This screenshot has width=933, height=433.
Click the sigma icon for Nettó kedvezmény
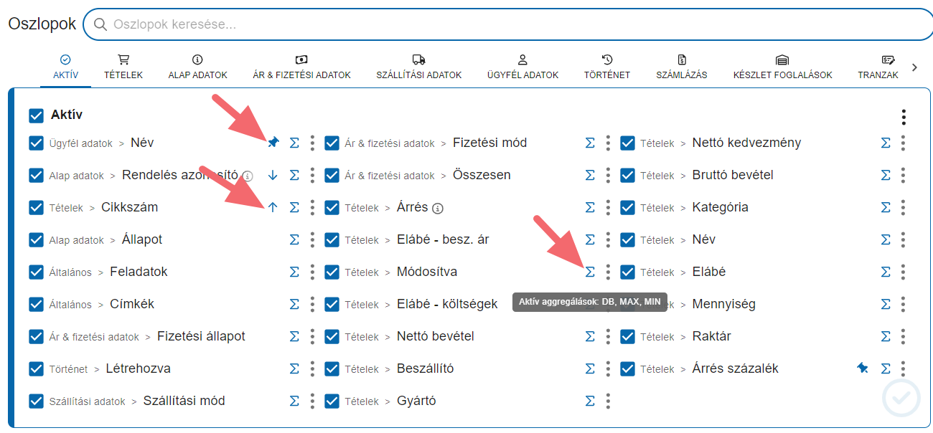tap(886, 143)
